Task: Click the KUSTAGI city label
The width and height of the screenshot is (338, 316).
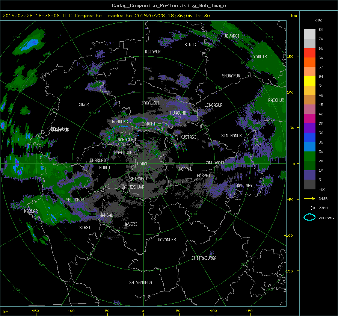Action: click(x=188, y=137)
